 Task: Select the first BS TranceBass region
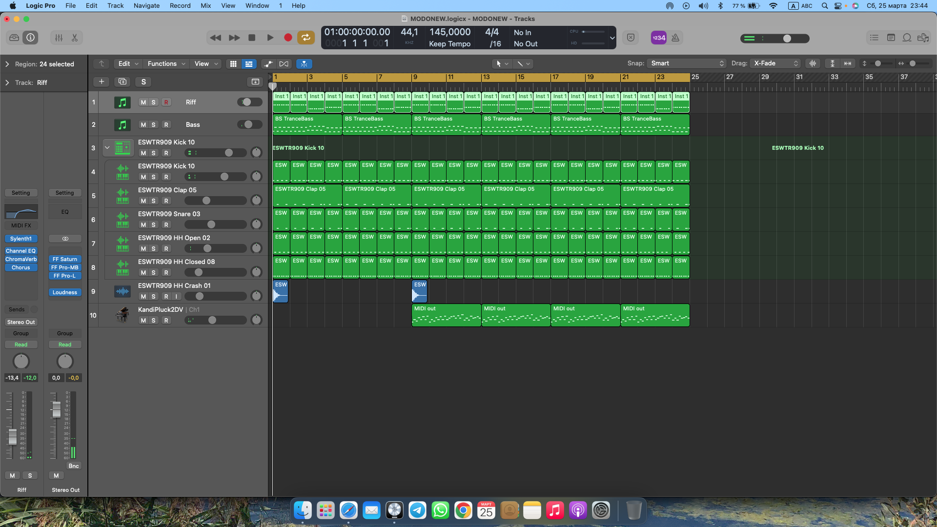[307, 124]
